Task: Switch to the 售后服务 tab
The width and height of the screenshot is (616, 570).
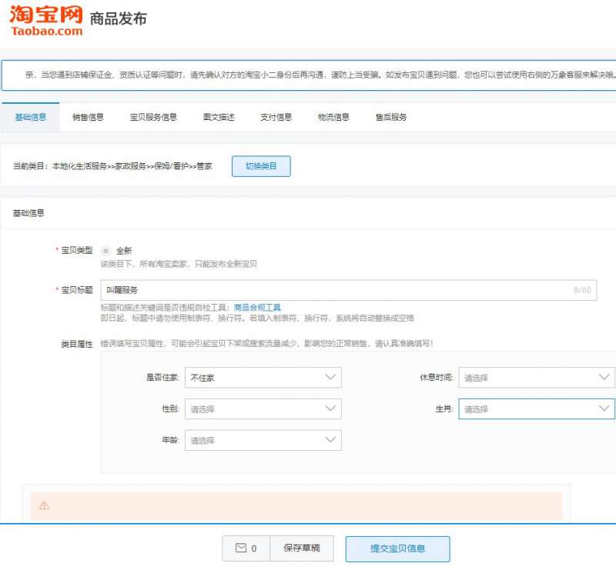Action: click(x=391, y=117)
